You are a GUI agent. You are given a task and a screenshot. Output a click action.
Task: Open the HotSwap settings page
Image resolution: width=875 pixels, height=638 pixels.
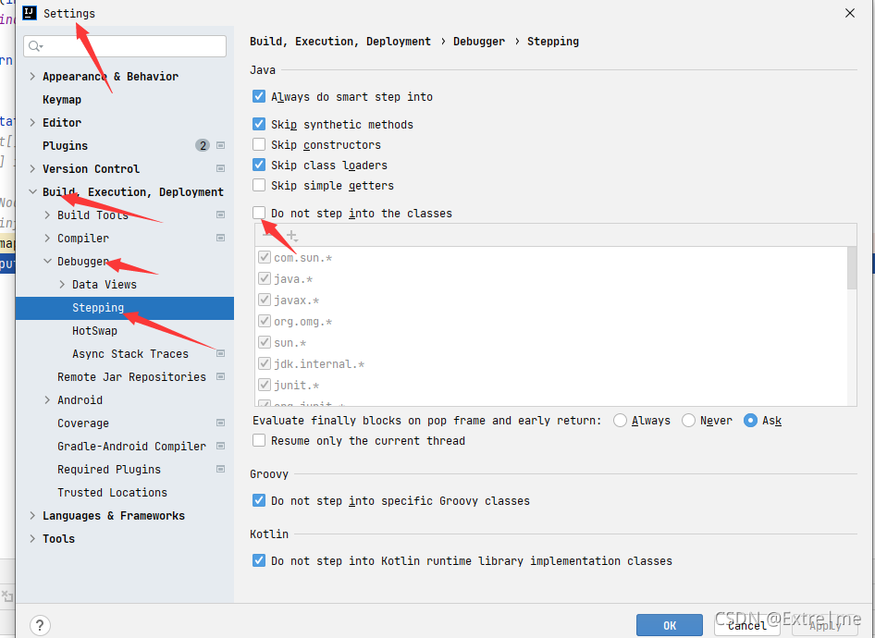point(95,331)
